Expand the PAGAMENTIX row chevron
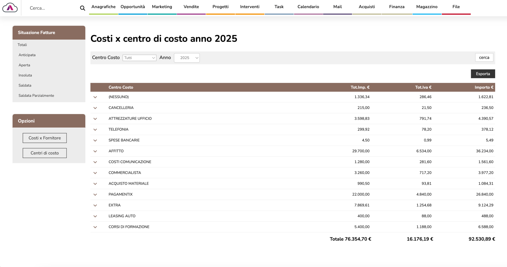 95,194
